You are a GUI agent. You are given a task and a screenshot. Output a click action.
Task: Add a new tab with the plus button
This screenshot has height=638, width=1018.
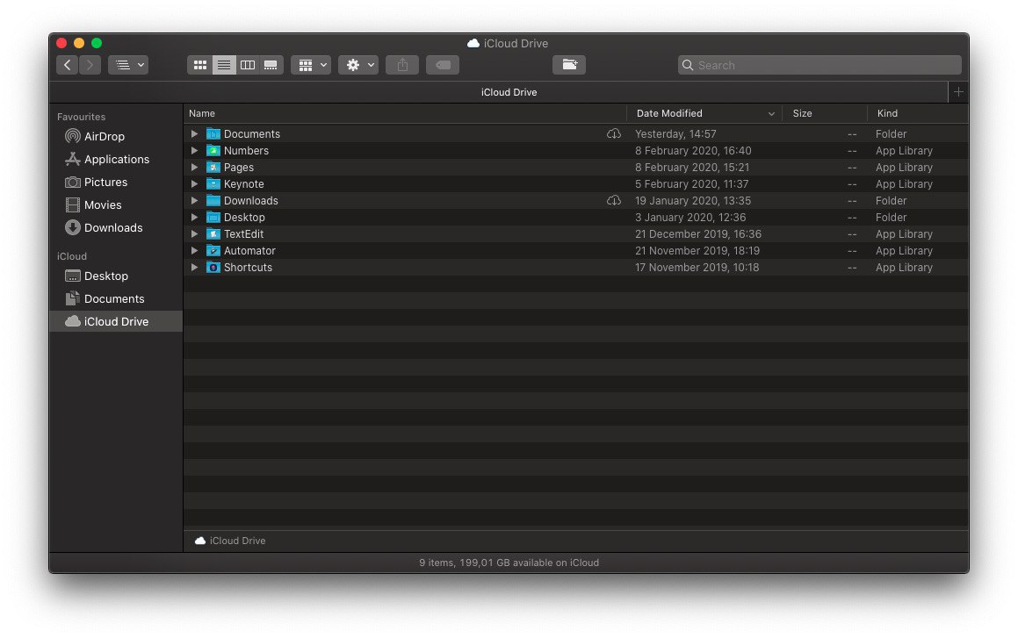[x=958, y=92]
